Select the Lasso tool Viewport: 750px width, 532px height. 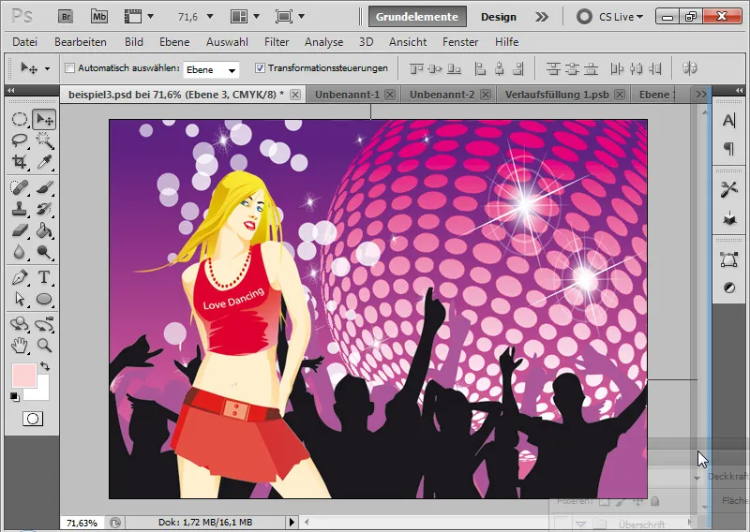point(20,140)
